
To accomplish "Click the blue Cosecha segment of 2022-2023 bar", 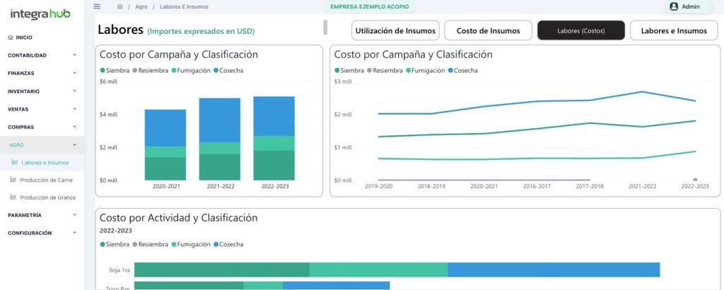I will click(x=274, y=116).
